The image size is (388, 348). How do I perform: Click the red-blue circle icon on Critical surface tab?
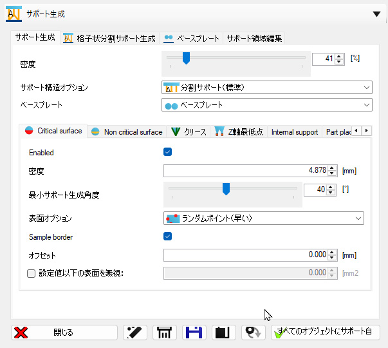(29, 130)
